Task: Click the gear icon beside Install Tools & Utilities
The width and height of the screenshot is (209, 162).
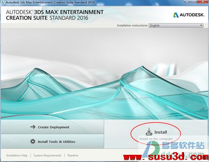Action: click(33, 142)
